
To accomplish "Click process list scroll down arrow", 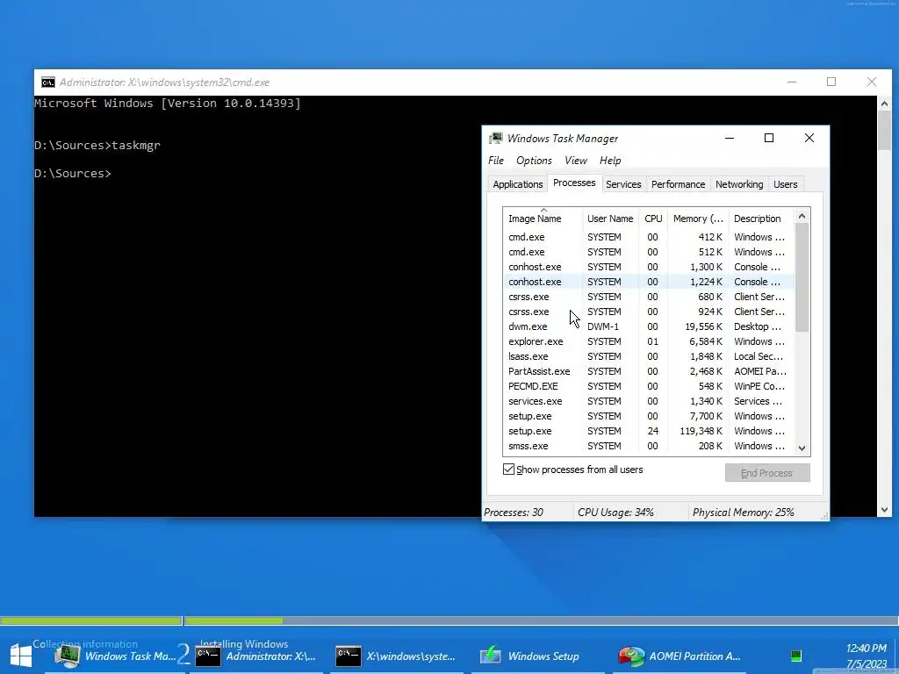I will (x=802, y=448).
